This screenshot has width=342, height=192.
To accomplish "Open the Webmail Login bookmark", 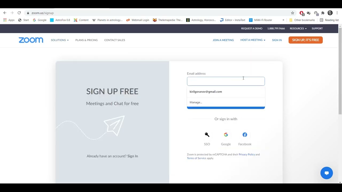I will pyautogui.click(x=138, y=20).
